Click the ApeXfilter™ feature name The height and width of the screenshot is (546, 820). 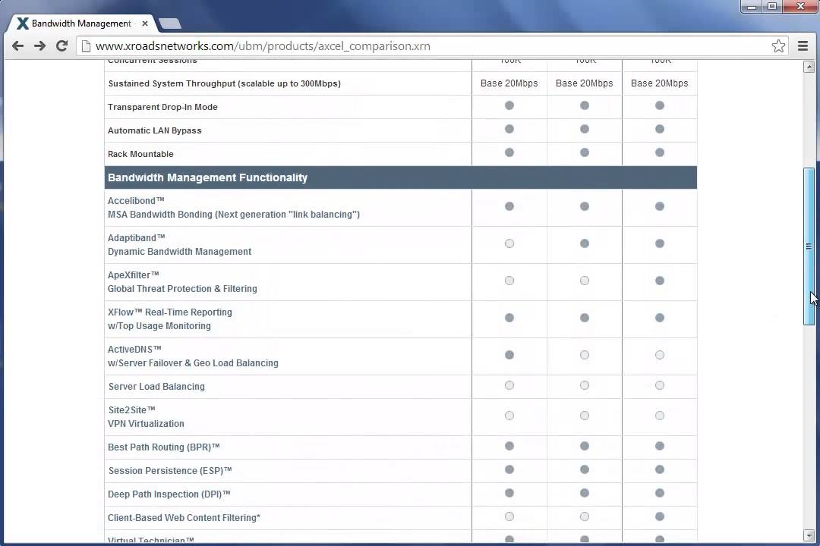(x=134, y=275)
